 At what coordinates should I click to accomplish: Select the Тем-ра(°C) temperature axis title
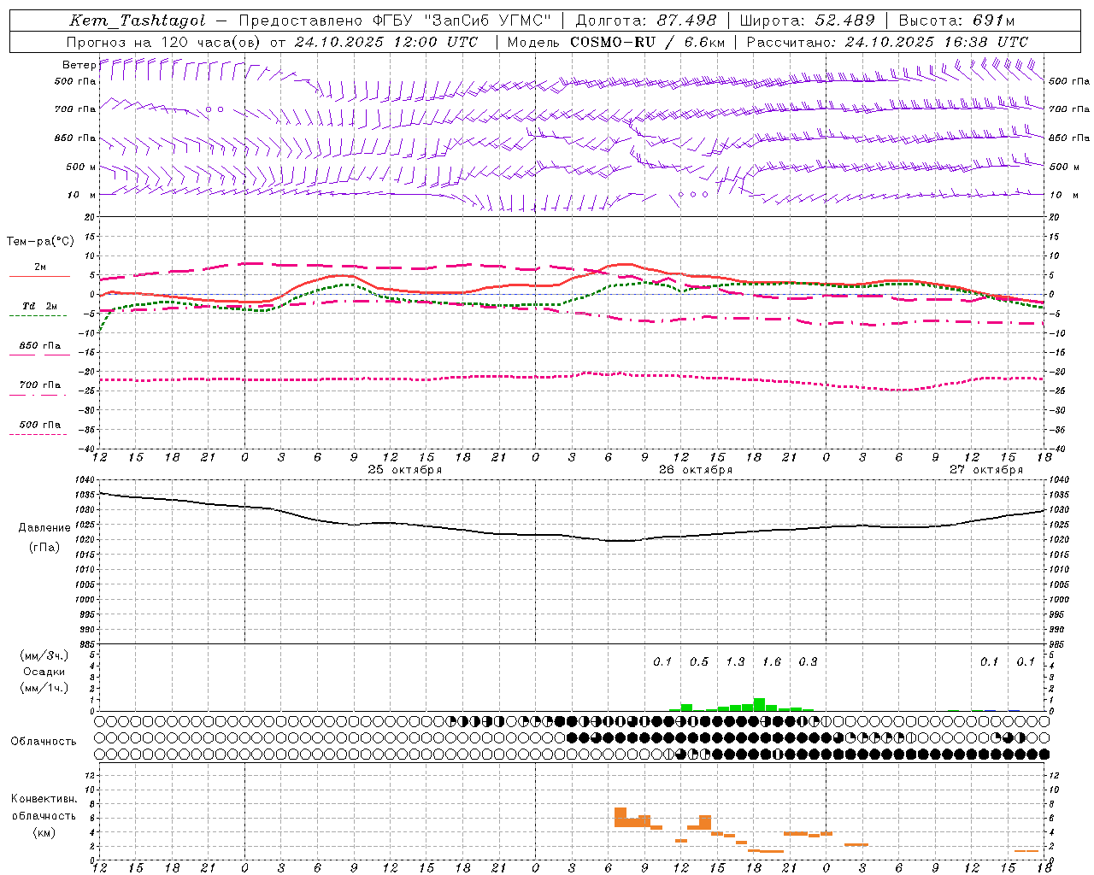click(x=40, y=242)
